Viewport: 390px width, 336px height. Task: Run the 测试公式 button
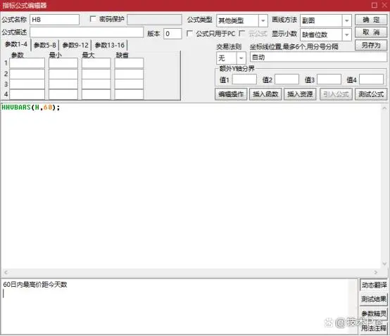coord(371,94)
